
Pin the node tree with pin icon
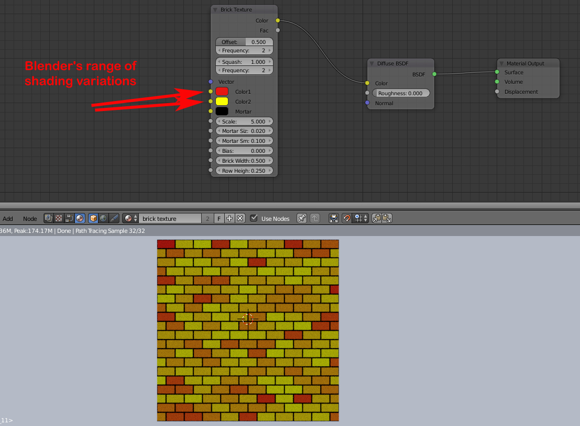click(x=302, y=218)
